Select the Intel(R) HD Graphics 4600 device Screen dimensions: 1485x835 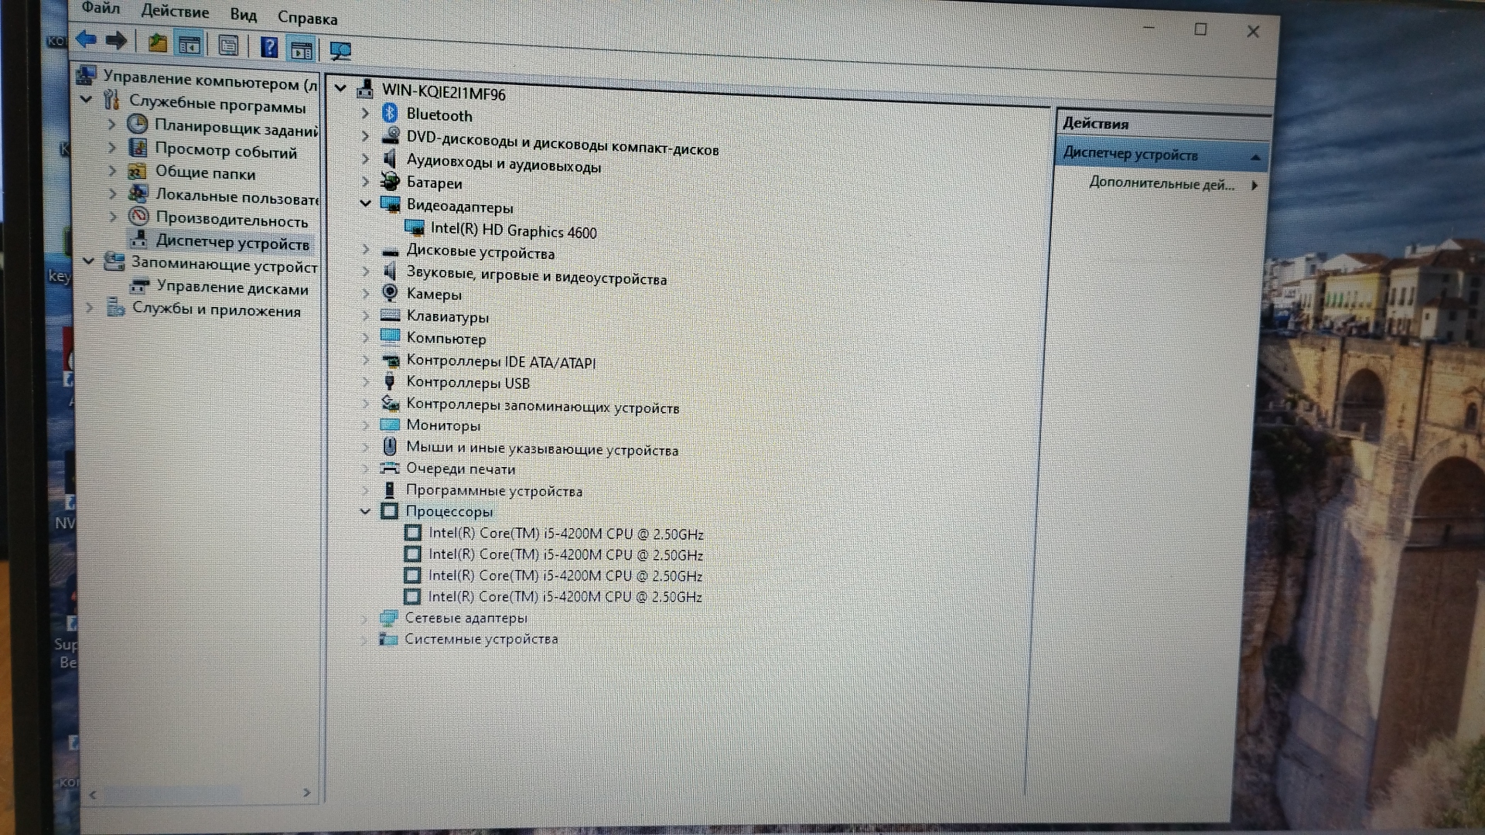coord(513,231)
